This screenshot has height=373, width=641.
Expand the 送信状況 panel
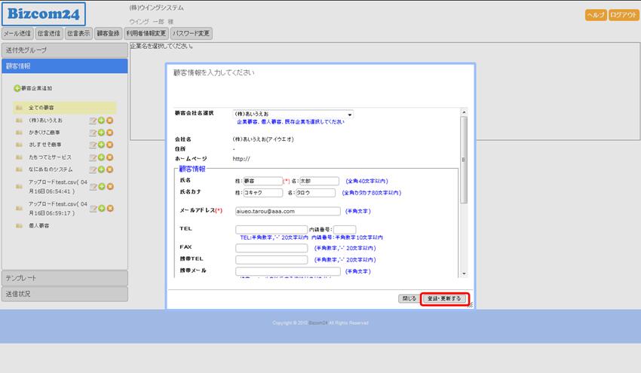point(64,294)
